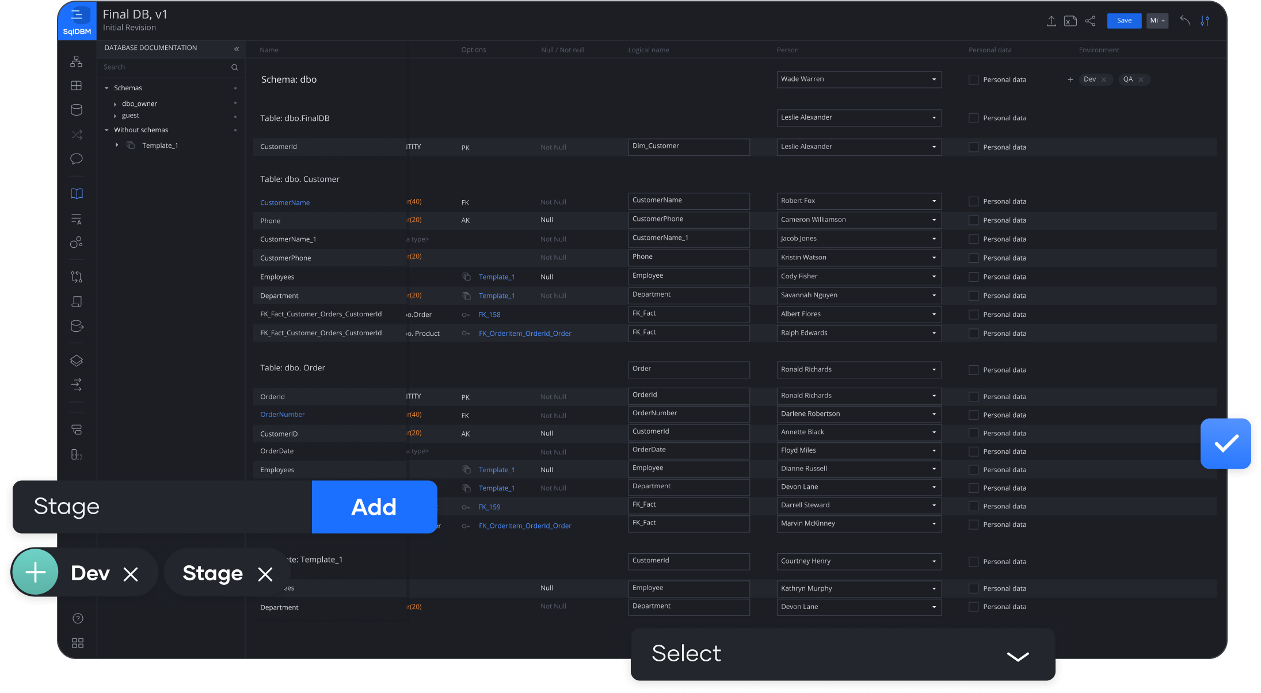
Task: Open the diagram icon in the sidebar
Action: 76,62
